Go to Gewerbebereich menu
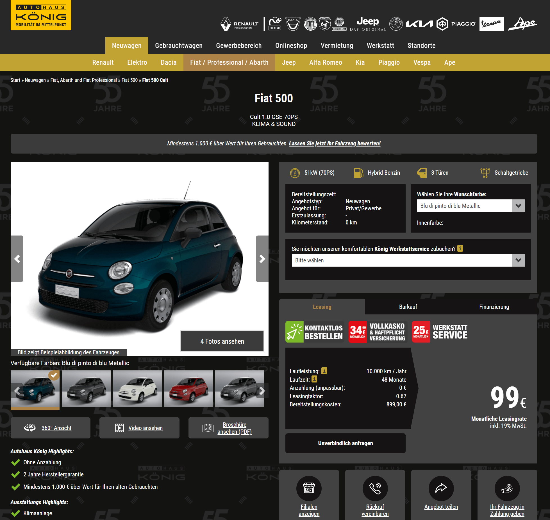 239,46
